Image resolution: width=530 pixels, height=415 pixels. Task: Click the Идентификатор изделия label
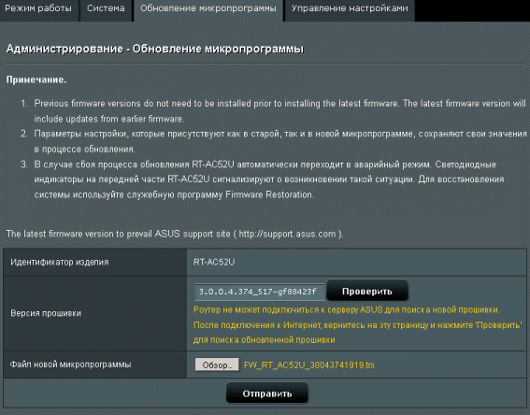pyautogui.click(x=60, y=262)
